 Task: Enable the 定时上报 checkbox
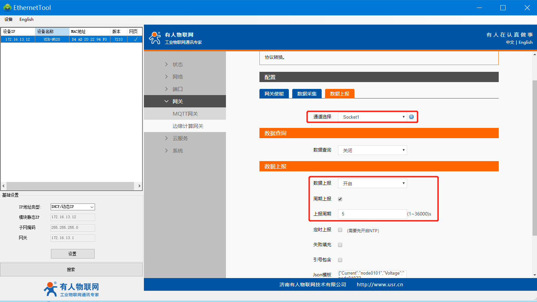pyautogui.click(x=340, y=230)
